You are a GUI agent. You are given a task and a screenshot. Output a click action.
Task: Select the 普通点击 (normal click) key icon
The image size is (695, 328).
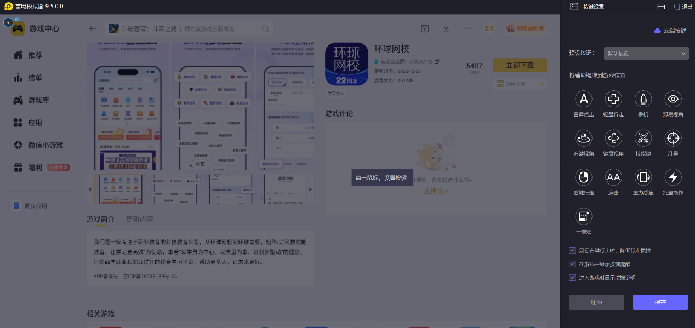pyautogui.click(x=584, y=99)
